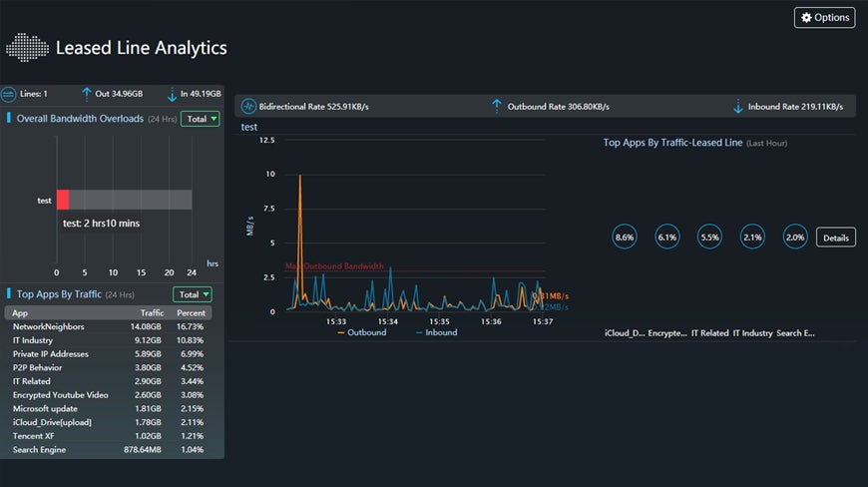
Task: Click the Inbound Rate down-arrow icon
Action: [x=738, y=106]
